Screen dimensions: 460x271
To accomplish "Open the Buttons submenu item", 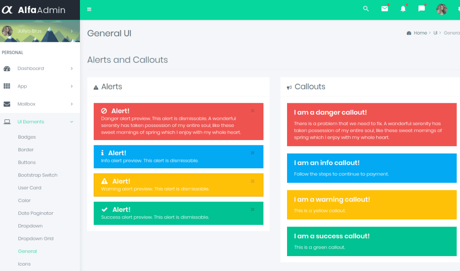I will tap(27, 162).
